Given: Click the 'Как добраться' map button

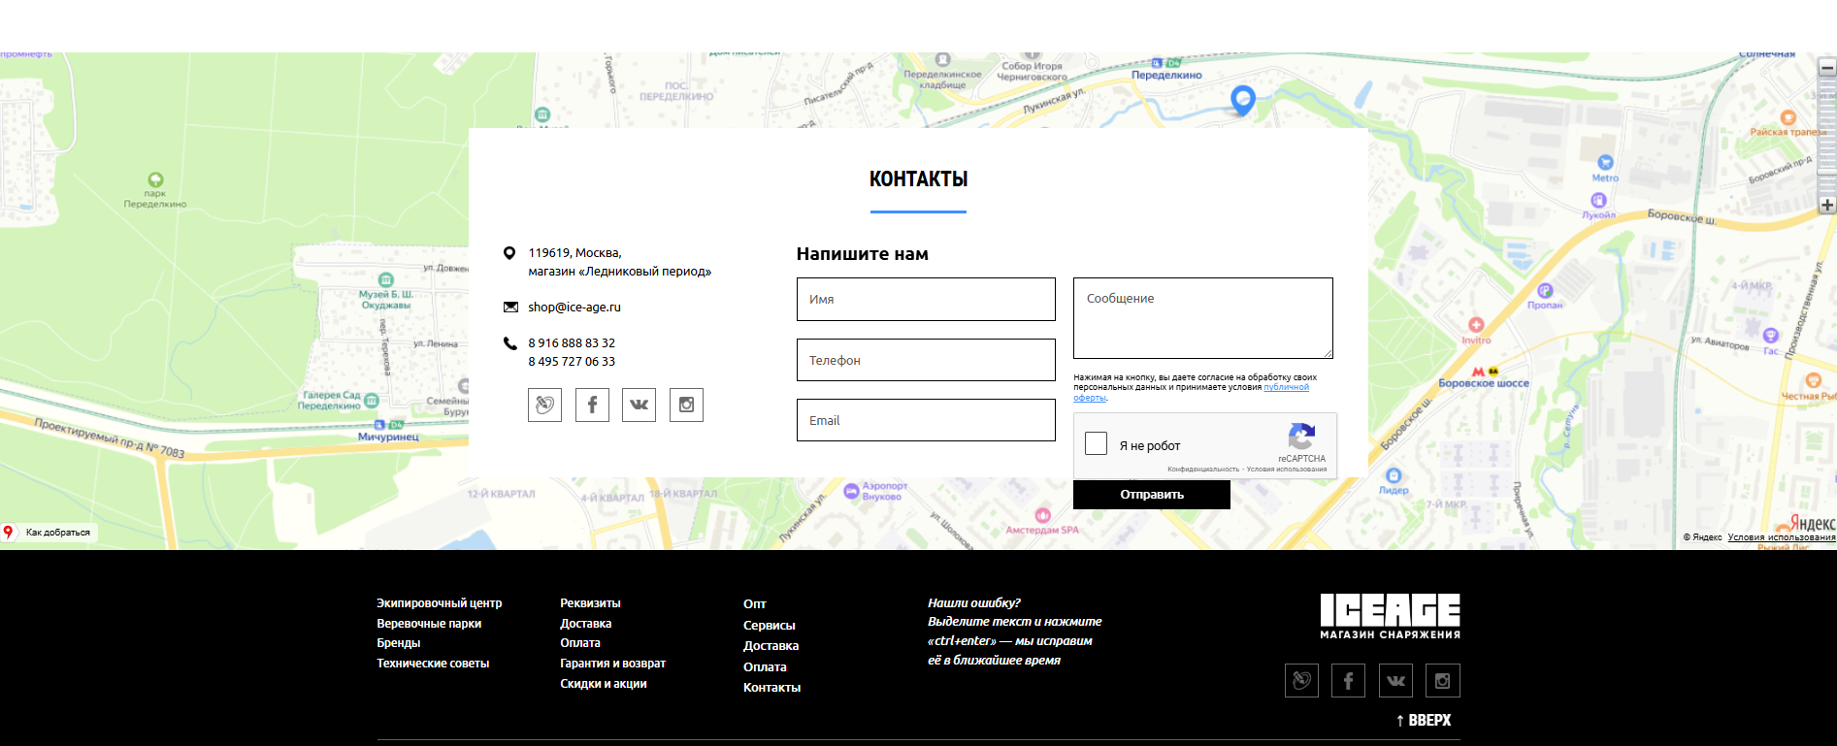Looking at the screenshot, I should pyautogui.click(x=48, y=533).
